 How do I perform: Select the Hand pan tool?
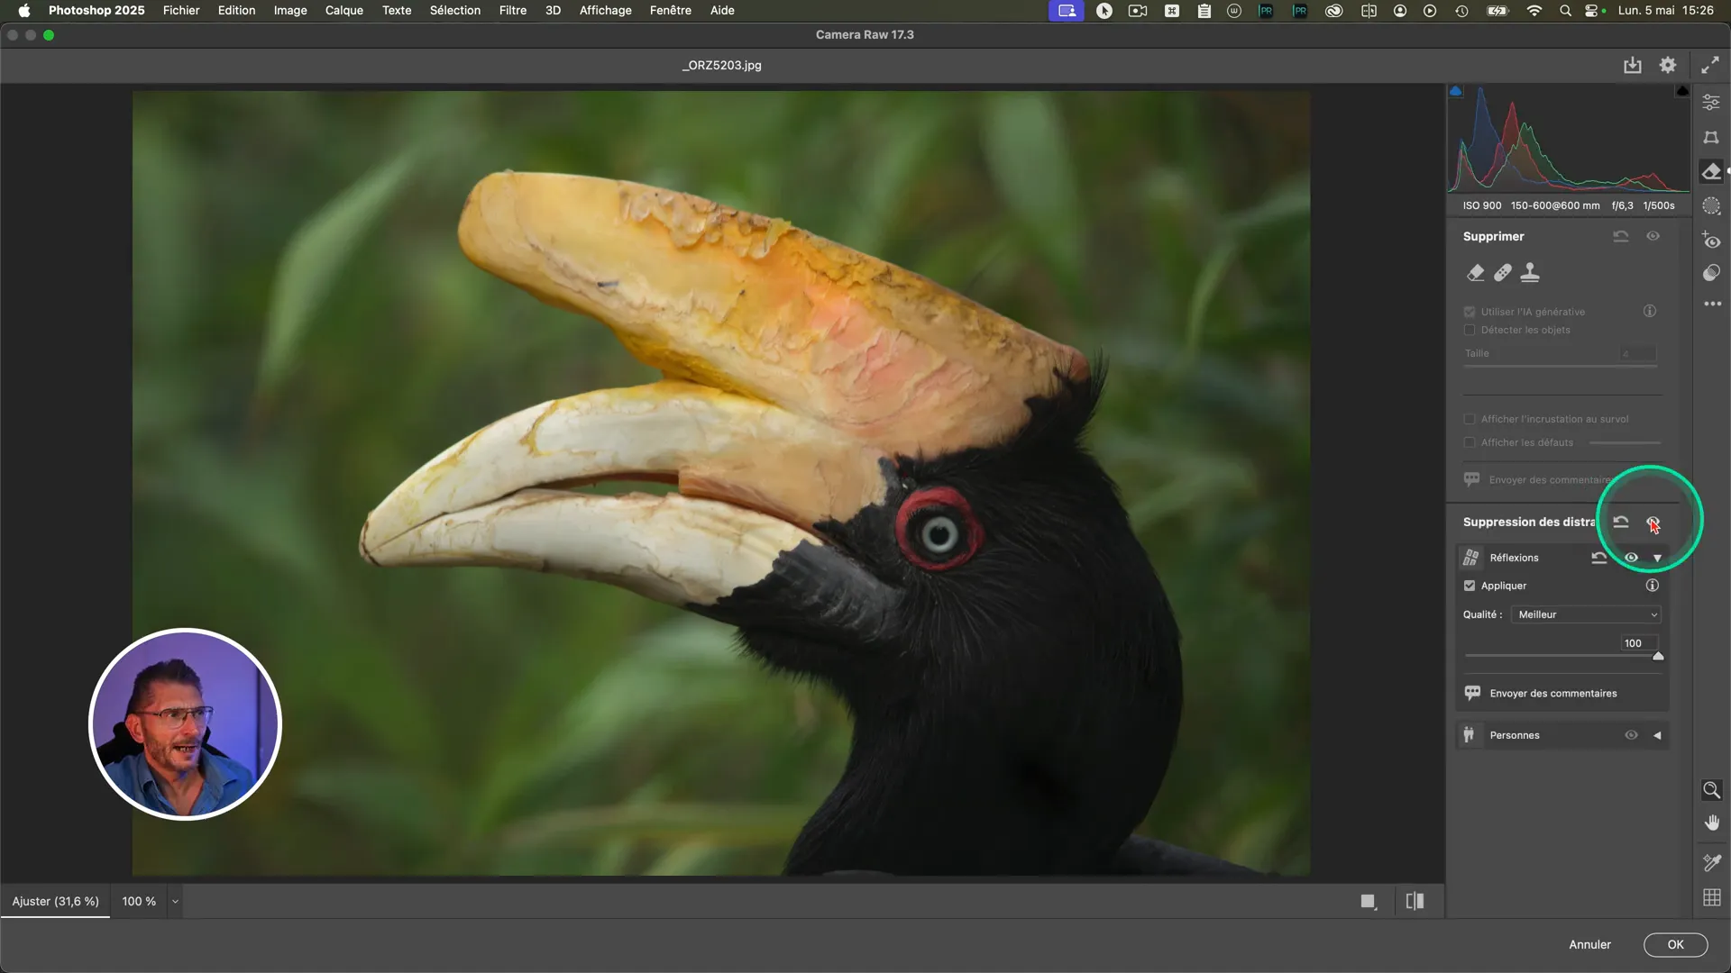click(1711, 823)
